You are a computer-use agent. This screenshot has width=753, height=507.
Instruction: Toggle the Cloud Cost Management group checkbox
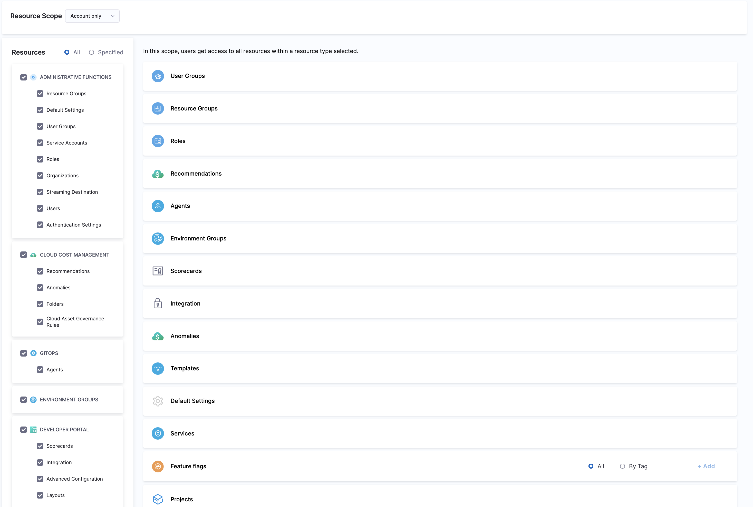(x=24, y=255)
